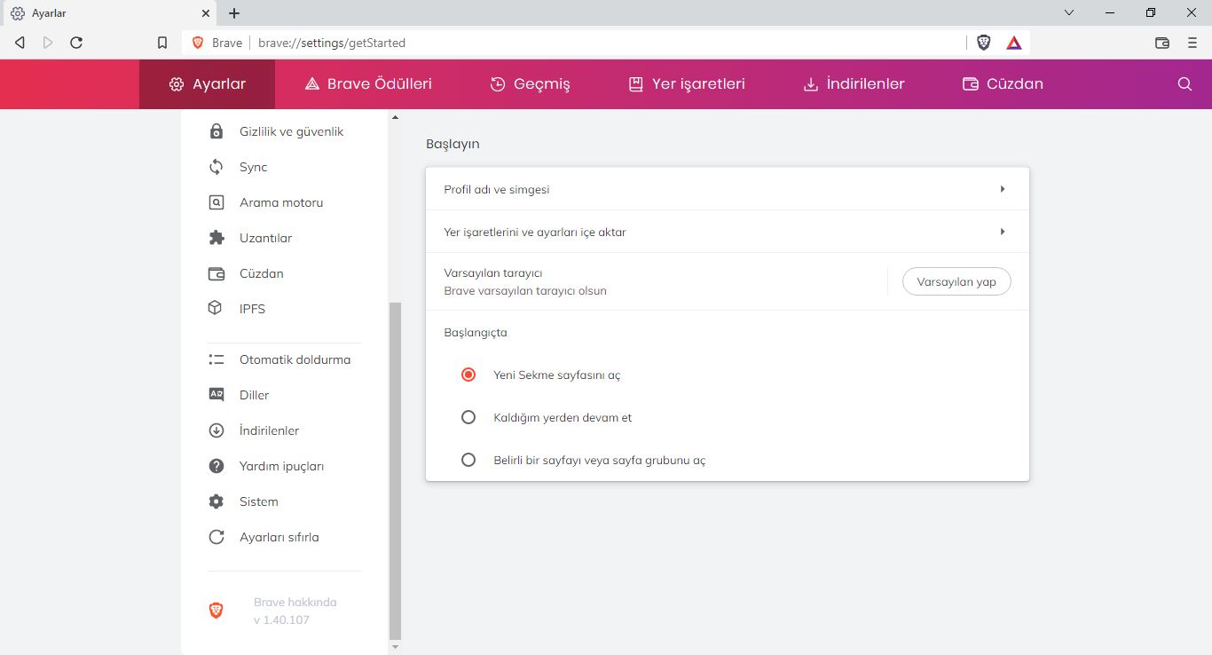Click the Brave varsayılan tarayıcı olsun text
The width and height of the screenshot is (1212, 655).
click(x=525, y=290)
